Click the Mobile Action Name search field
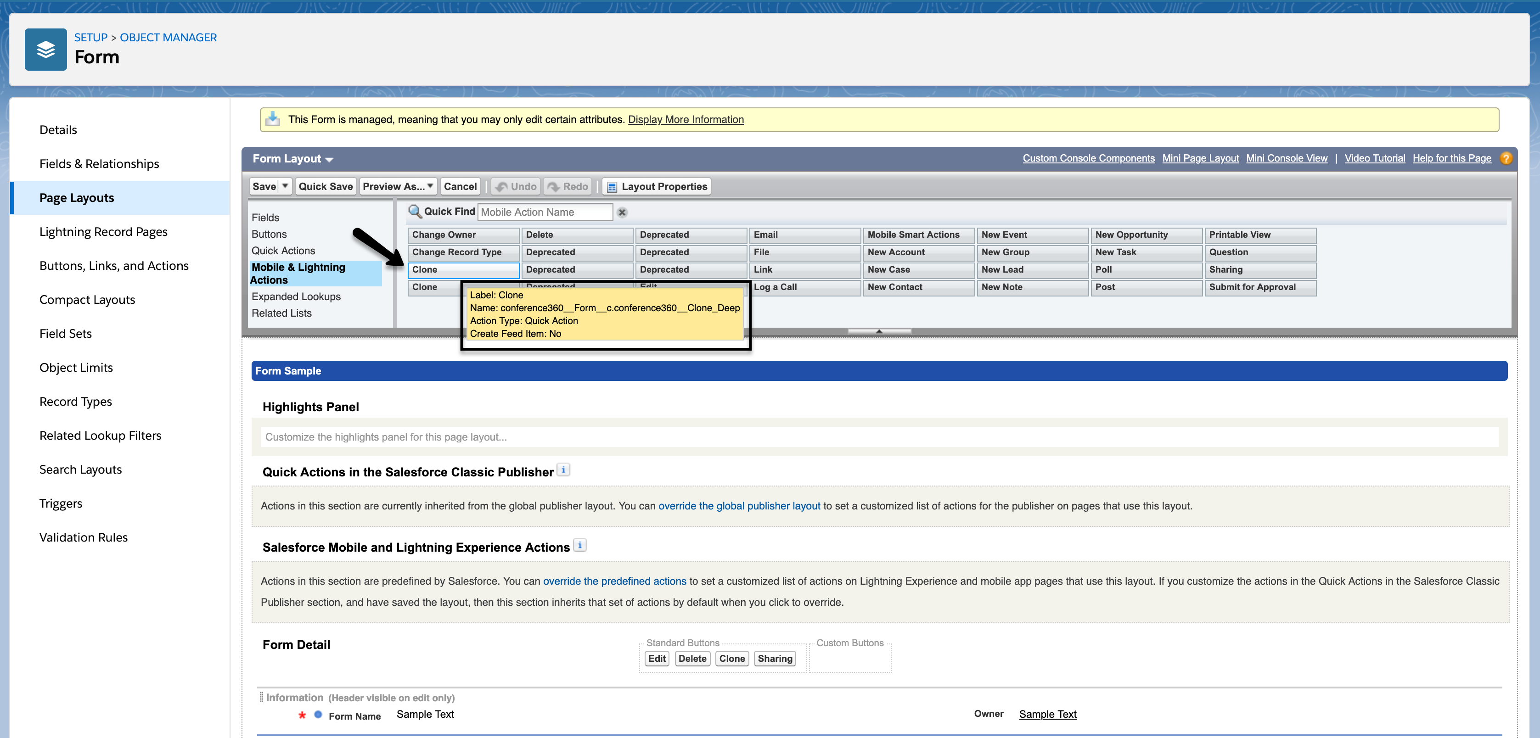 tap(545, 212)
